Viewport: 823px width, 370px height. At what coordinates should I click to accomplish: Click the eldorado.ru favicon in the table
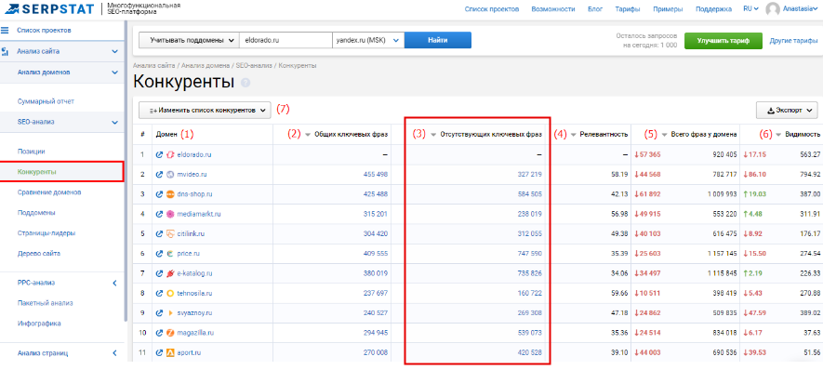170,155
